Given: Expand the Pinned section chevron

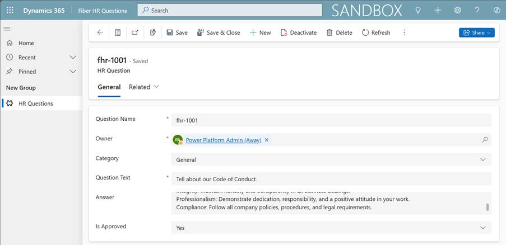Looking at the screenshot, I should tap(73, 72).
